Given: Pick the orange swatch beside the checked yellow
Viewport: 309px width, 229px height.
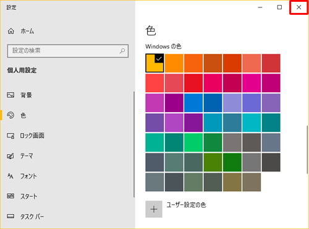Looking at the screenshot, I should (x=174, y=63).
